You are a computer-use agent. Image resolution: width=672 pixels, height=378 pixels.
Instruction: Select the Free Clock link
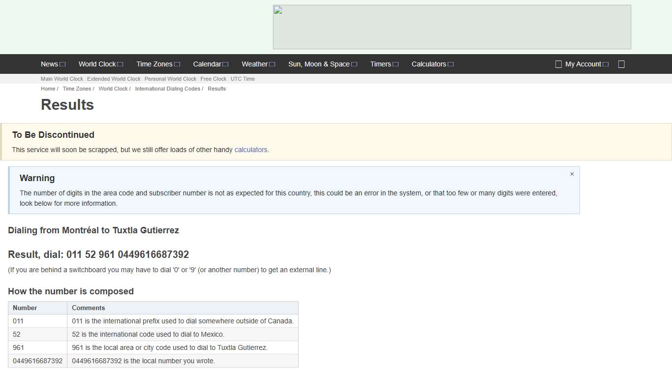tap(214, 79)
